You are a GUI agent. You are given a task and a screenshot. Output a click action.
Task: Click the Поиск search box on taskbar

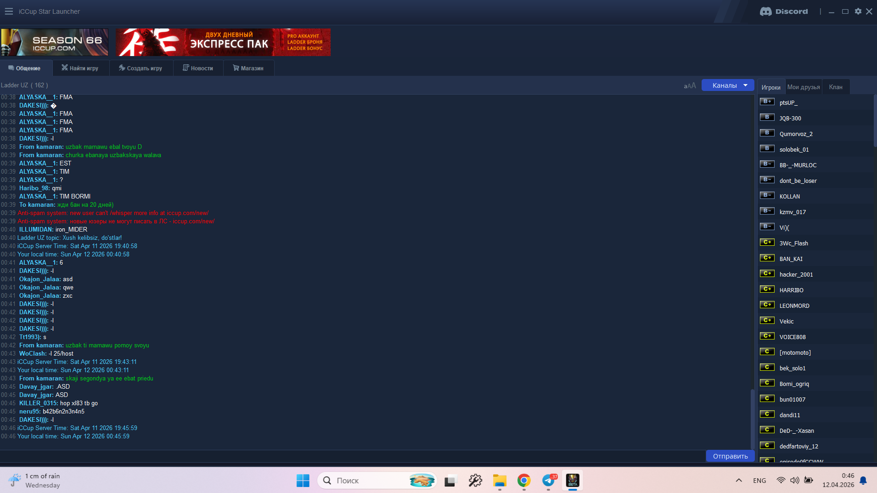(x=377, y=481)
